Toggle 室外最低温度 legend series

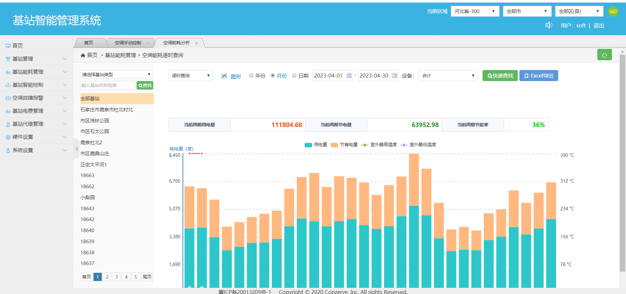[418, 145]
